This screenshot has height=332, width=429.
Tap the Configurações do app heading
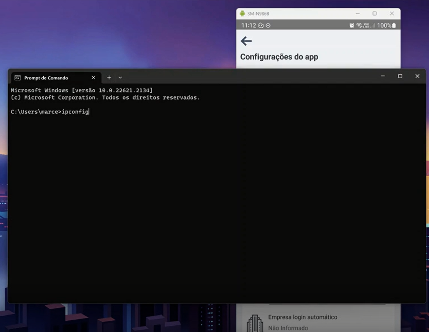click(279, 57)
